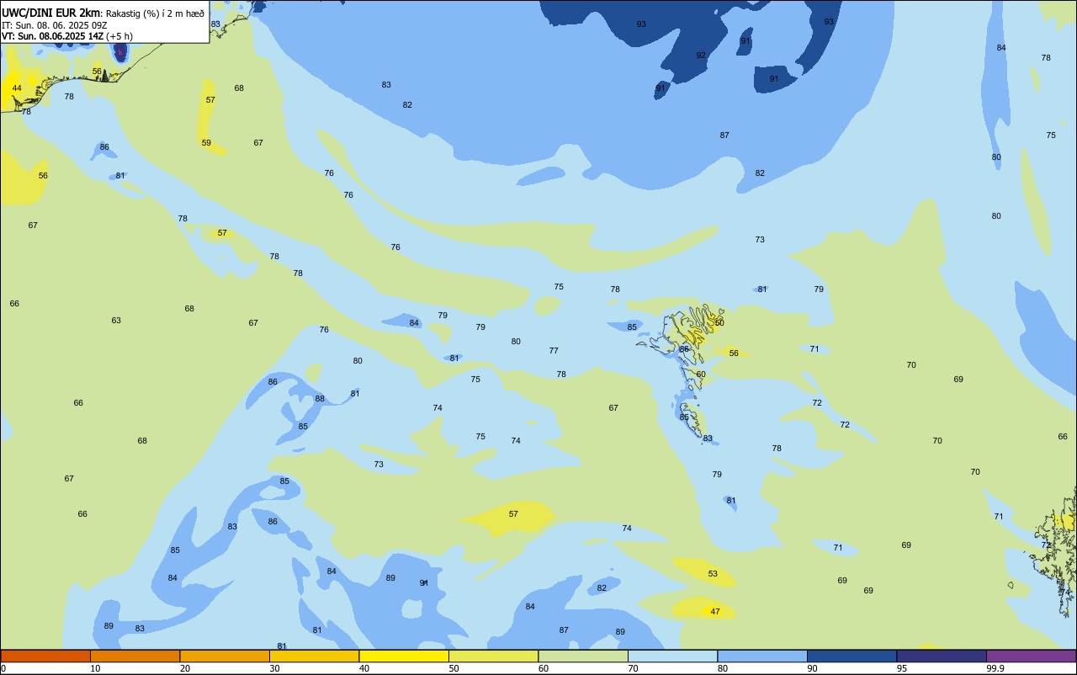
Task: Click the 'IT: Sun. 08. 06. 2025 09Z' line
Action: (x=54, y=25)
